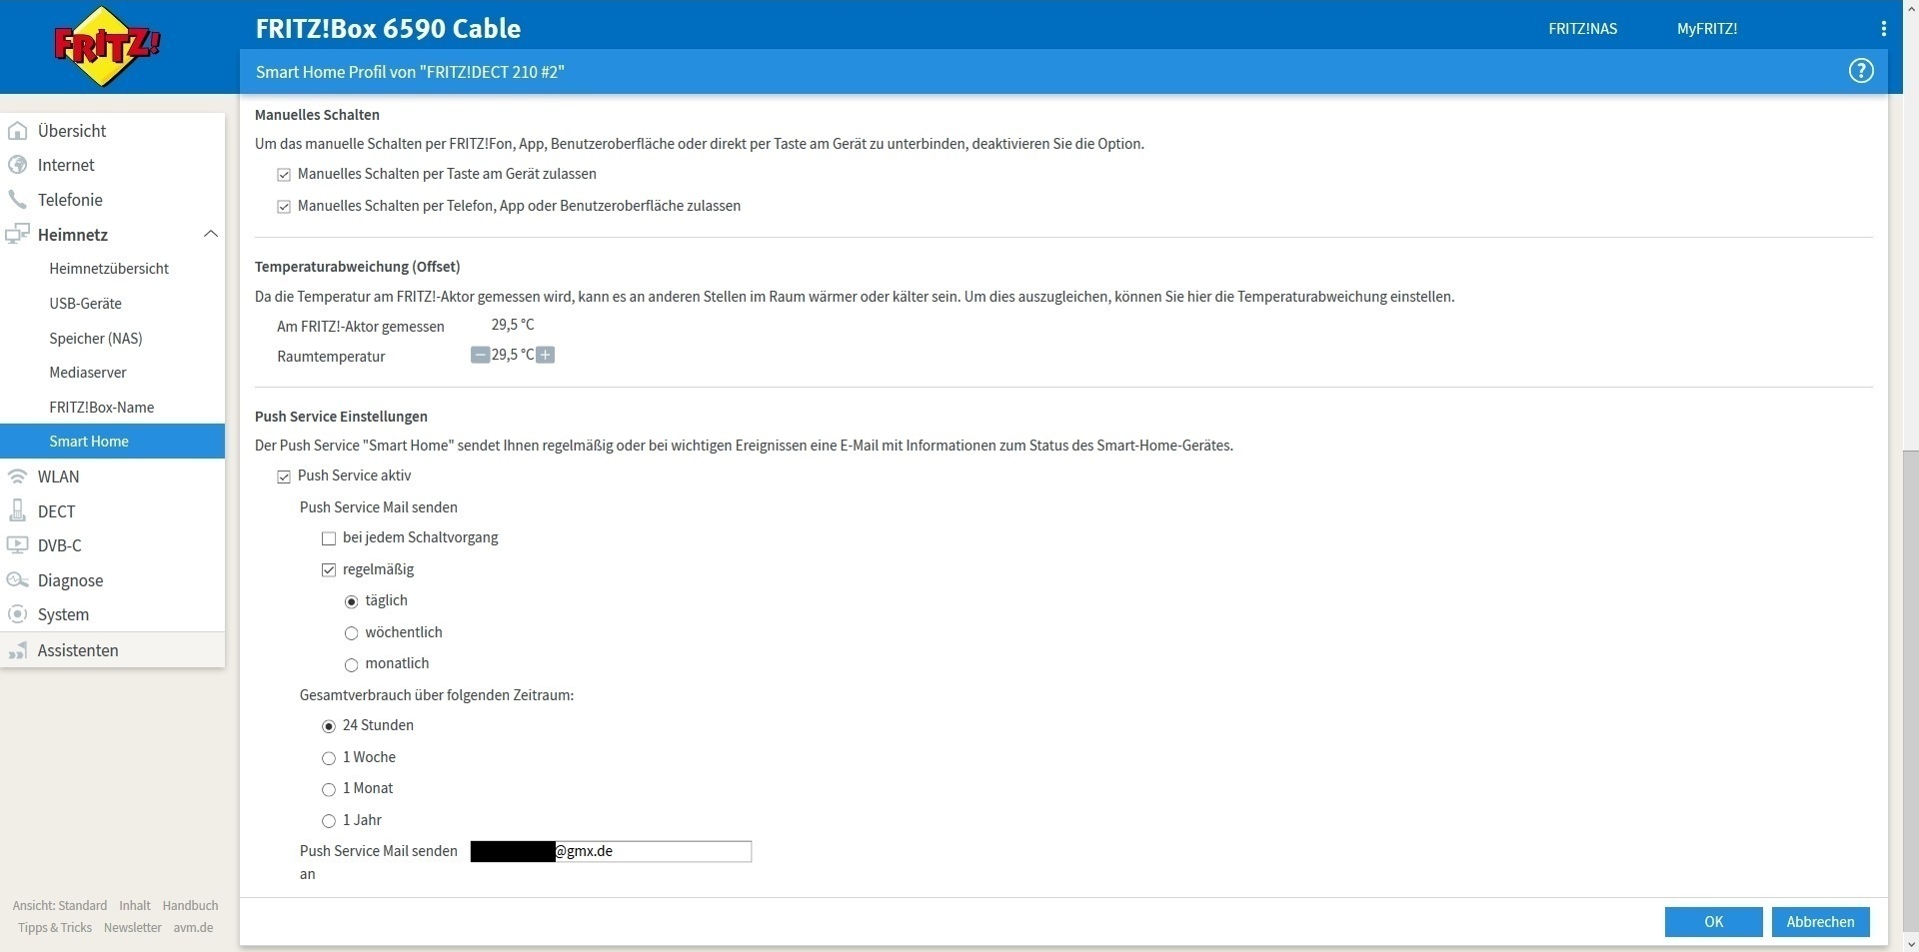Click the 'Ansicht: Standard' footer link
The height and width of the screenshot is (952, 1919).
(60, 906)
